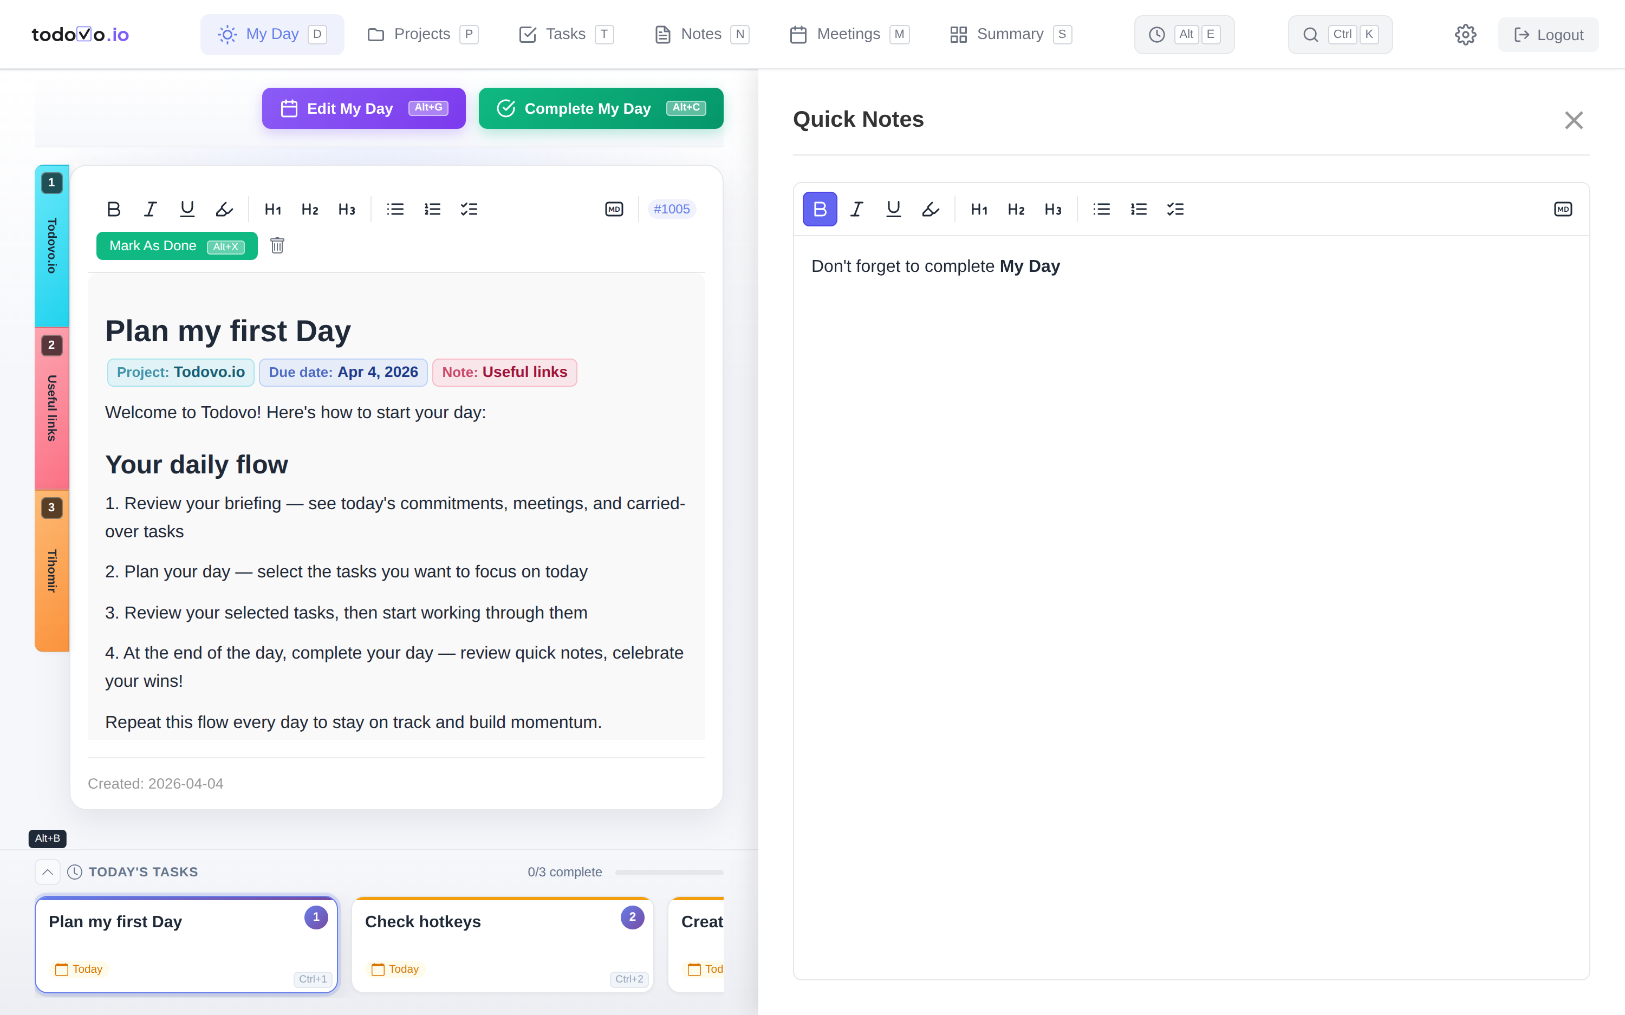Toggle underline in Quick Notes toolbar
Viewport: 1625px width, 1015px height.
click(893, 210)
